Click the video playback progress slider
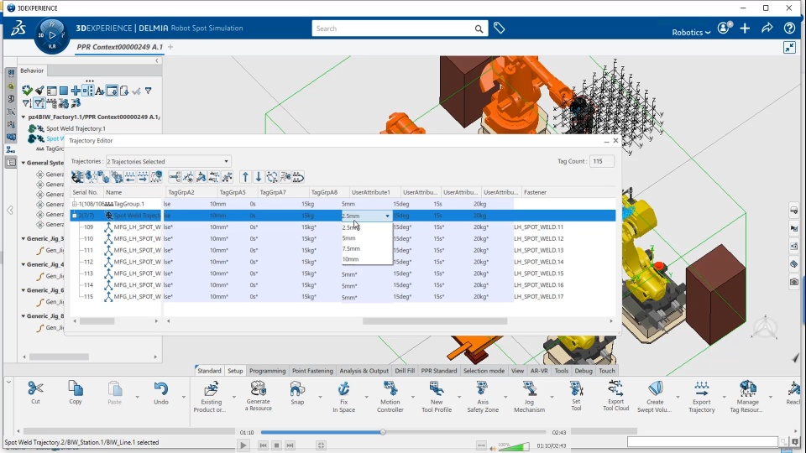The image size is (806, 453). click(403, 432)
